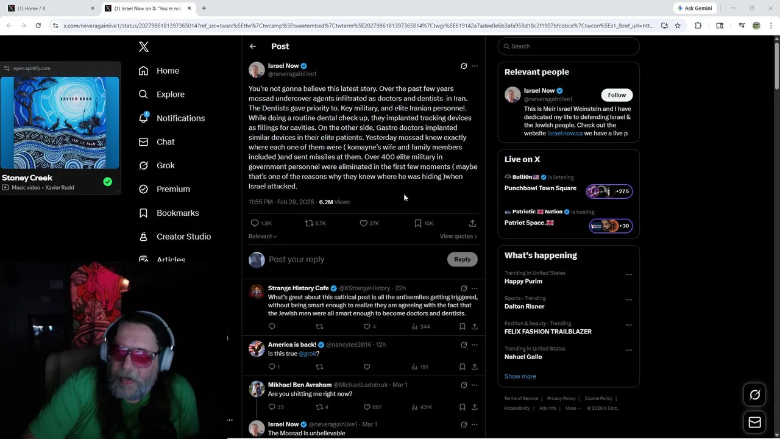This screenshot has height=439, width=780.
Task: Share America is back! reply
Action: coord(475,367)
